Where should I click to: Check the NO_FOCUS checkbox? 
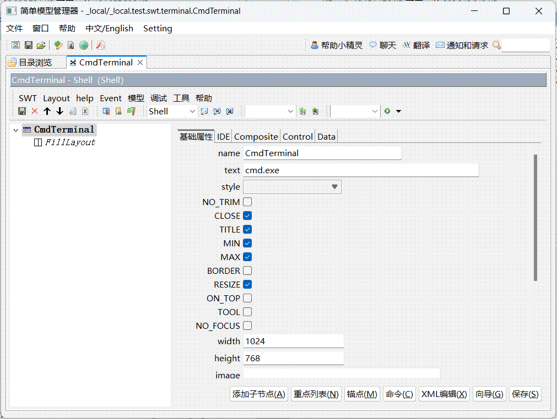point(247,326)
